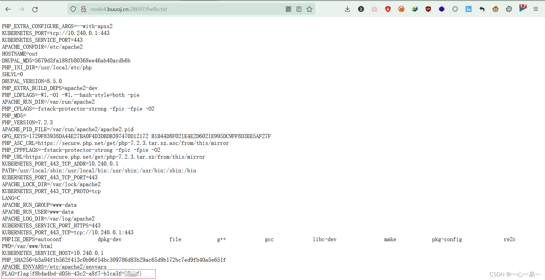Click the PHP_SHA256 hash line
Image resolution: width=545 pixels, height=280 pixels.
114,260
